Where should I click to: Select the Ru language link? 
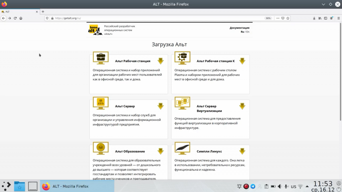(x=242, y=32)
